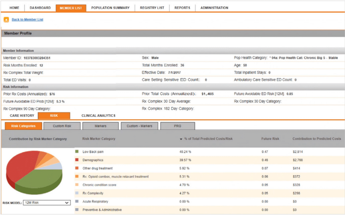Click the red Demographics legend swatch

point(77,160)
